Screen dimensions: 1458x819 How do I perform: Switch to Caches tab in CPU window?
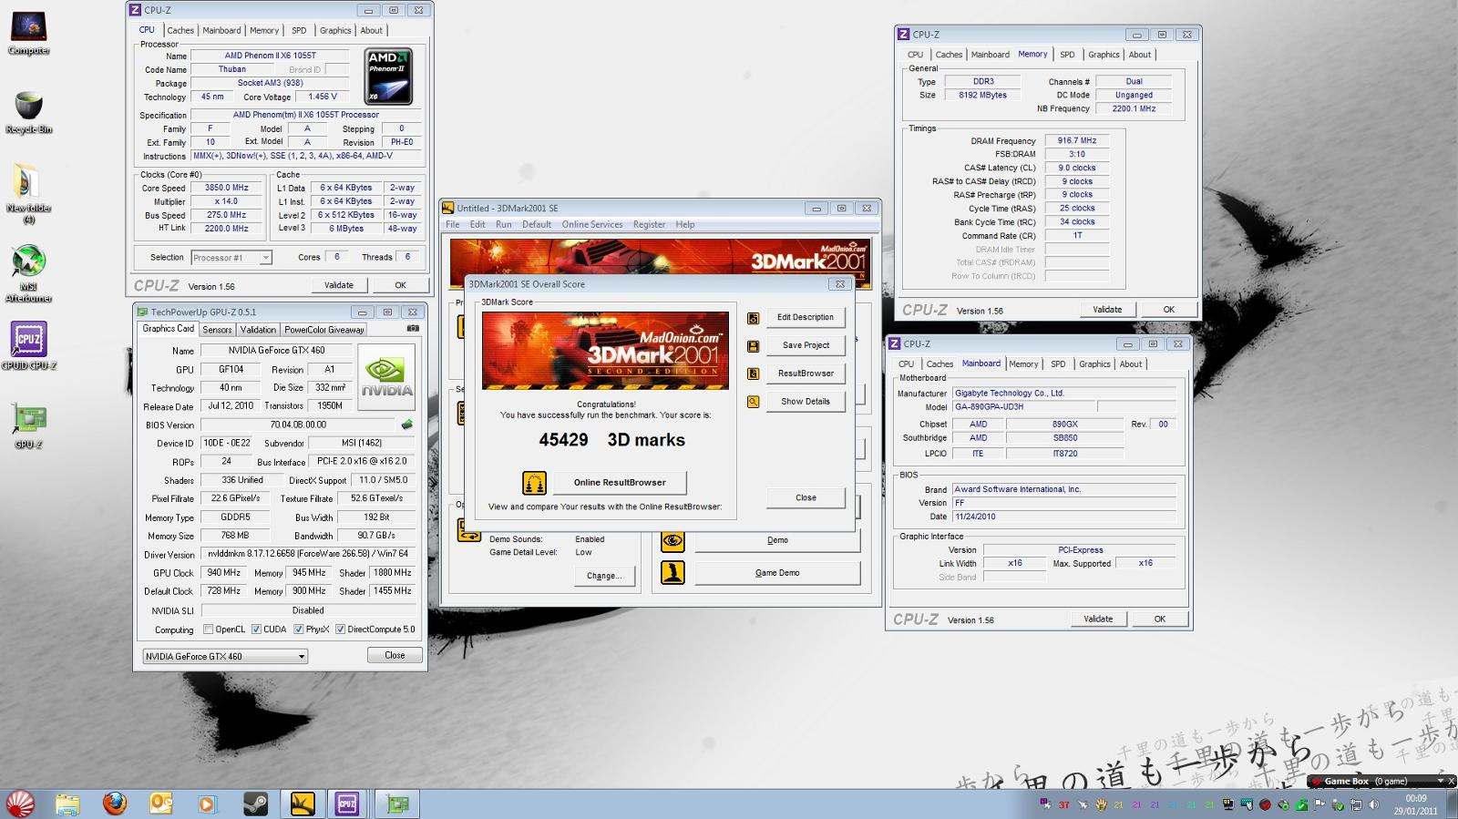(x=180, y=30)
